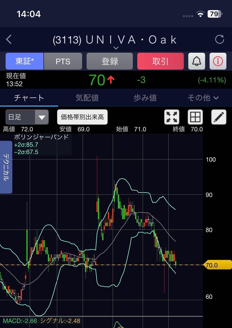Open the pencil drawing tool
232x328 pixels.
click(219, 117)
